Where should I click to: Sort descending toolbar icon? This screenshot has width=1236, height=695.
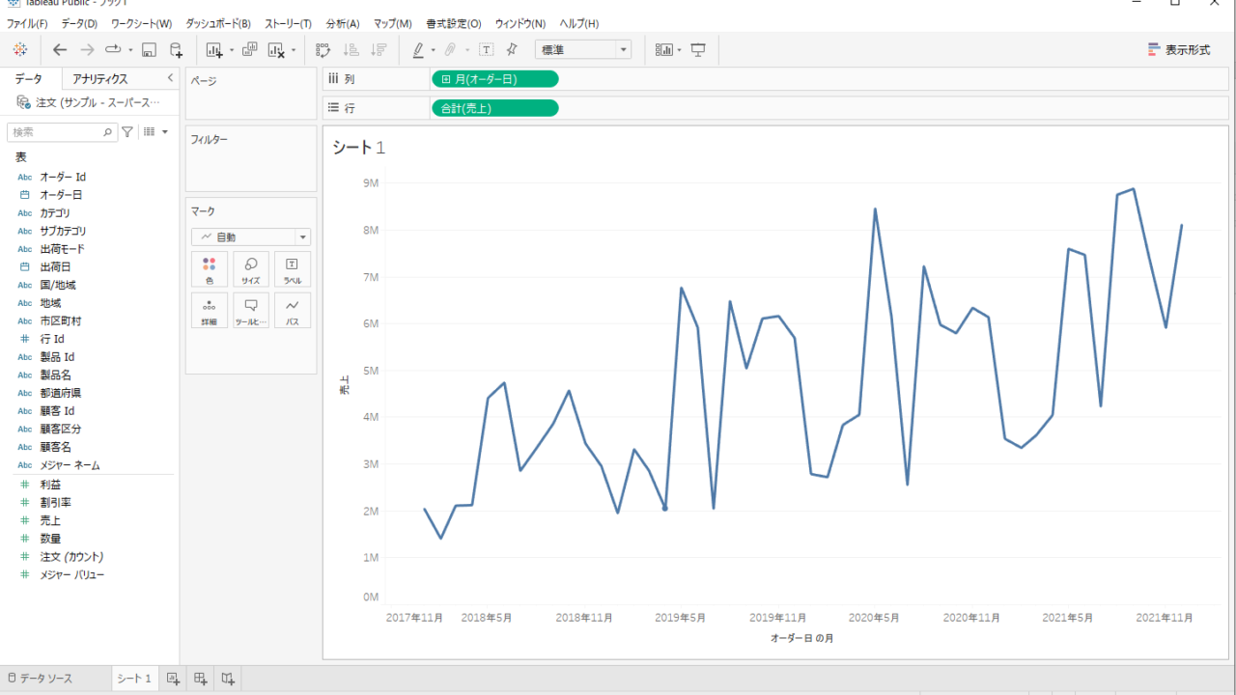379,49
